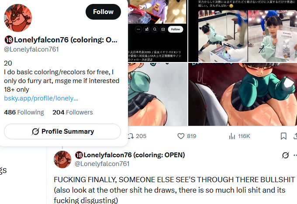The height and width of the screenshot is (204, 297).
Task: Click the @Lonelyfalcon761 handle under the reply name
Action: tap(102, 164)
